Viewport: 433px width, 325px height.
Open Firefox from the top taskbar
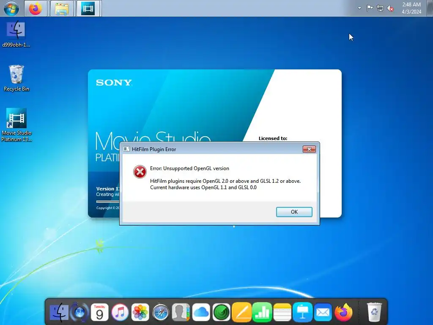[36, 8]
